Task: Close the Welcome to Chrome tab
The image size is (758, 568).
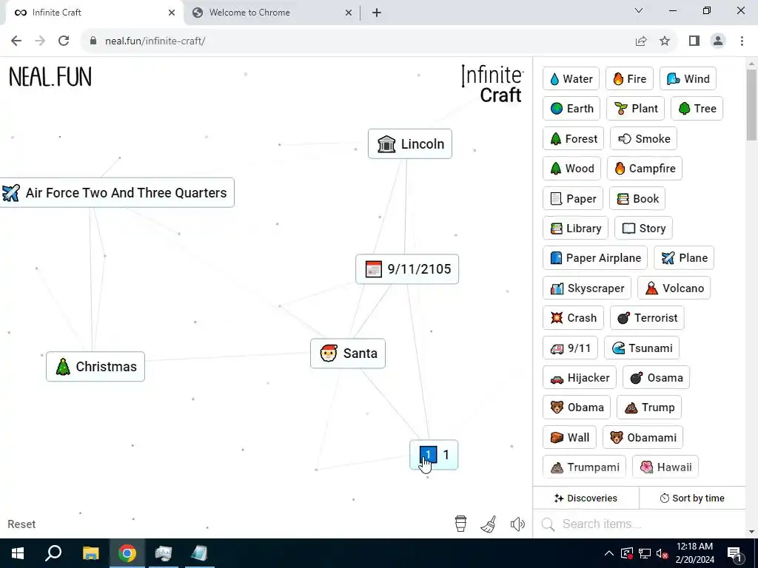Action: click(x=349, y=13)
